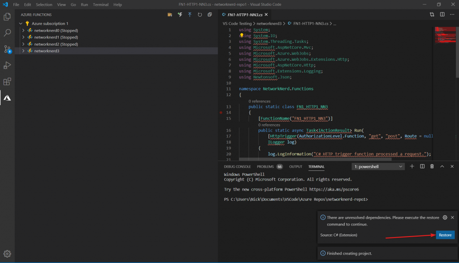459x263 pixels.
Task: Click Deploy to Function App arrow icon
Action: pos(190,15)
